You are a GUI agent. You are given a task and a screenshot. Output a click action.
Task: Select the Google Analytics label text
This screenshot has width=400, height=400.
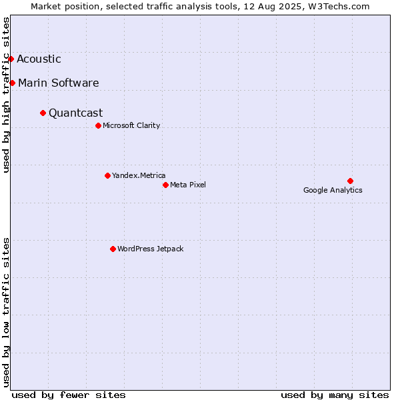(333, 190)
